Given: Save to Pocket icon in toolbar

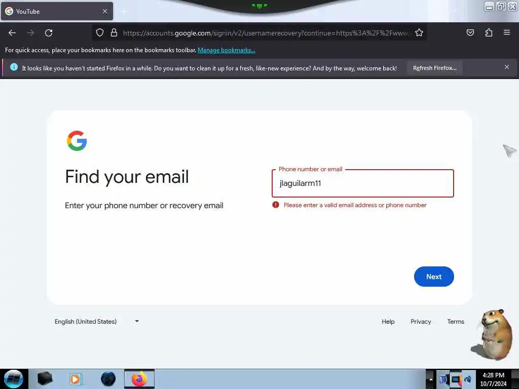Looking at the screenshot, I should point(470,33).
